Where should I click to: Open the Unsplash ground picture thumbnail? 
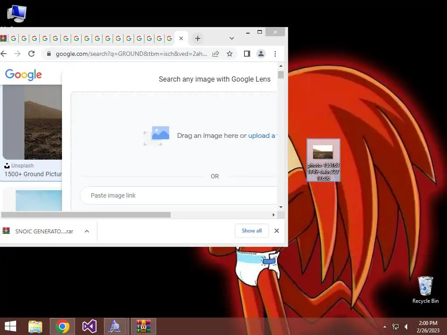32,122
